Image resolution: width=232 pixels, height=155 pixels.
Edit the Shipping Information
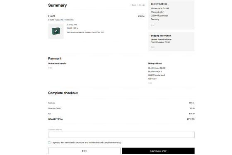[x=152, y=47]
